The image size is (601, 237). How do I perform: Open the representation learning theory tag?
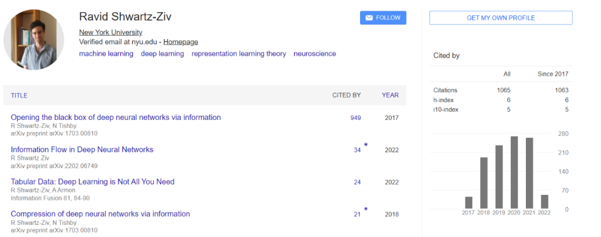[239, 54]
